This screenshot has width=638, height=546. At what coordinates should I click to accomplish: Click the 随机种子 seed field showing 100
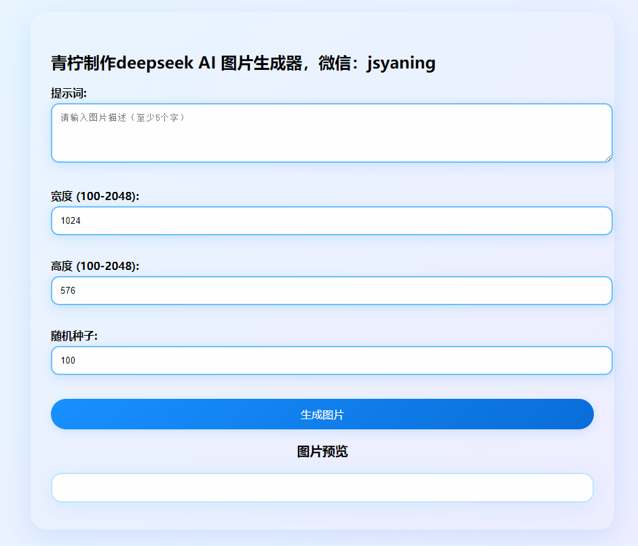(332, 361)
